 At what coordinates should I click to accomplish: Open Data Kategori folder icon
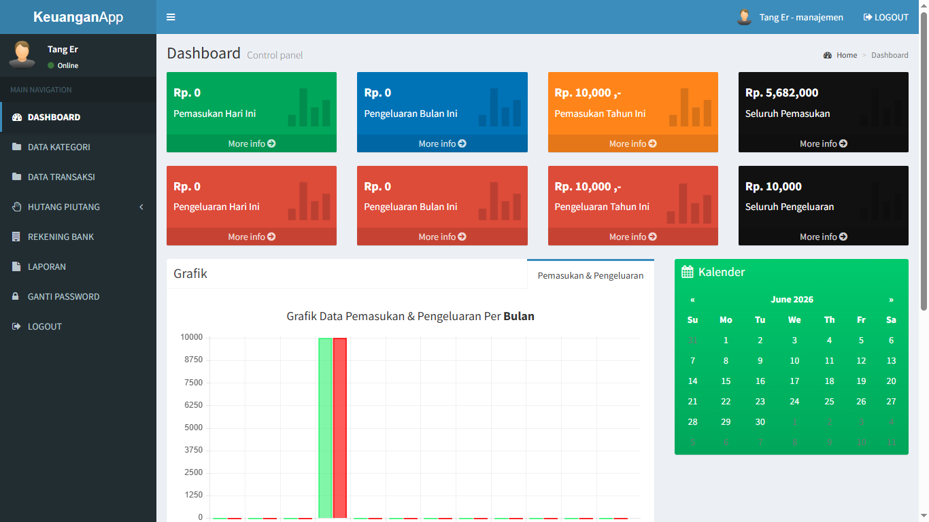tap(17, 147)
